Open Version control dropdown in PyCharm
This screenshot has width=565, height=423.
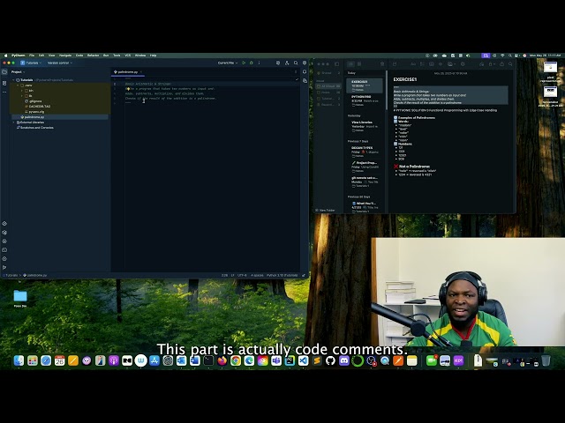tap(60, 63)
